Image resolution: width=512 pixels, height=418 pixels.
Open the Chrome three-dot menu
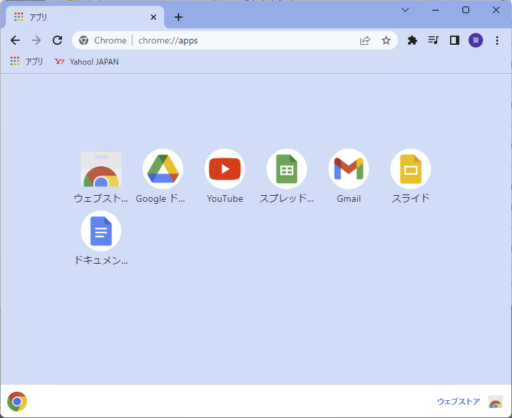[x=497, y=40]
